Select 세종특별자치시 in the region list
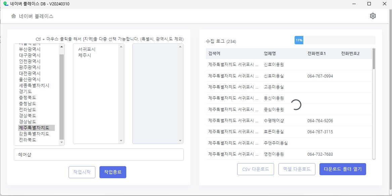Image resolution: width=392 pixels, height=196 pixels. pos(34,85)
